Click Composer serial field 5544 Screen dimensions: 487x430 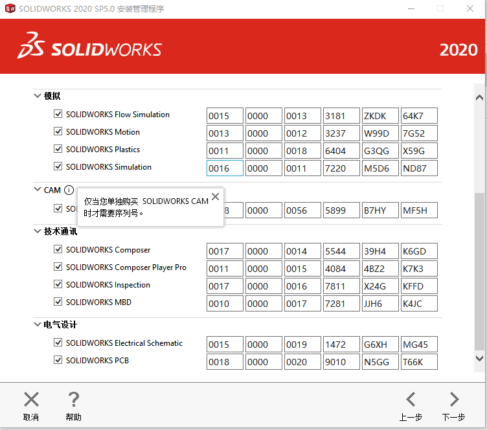point(342,251)
